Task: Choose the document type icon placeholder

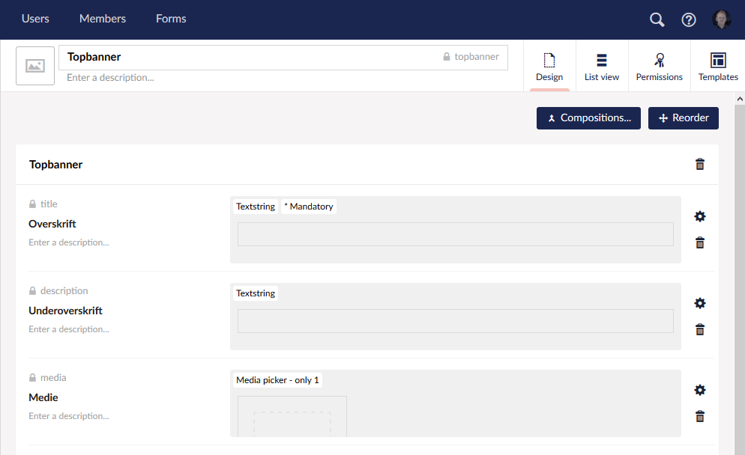Action: (x=35, y=65)
